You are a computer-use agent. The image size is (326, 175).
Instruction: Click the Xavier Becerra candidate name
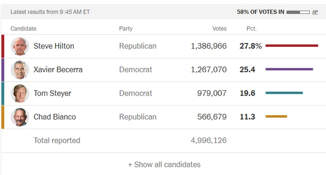58,70
